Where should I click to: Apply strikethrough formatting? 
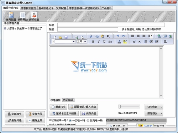[x=110, y=41]
